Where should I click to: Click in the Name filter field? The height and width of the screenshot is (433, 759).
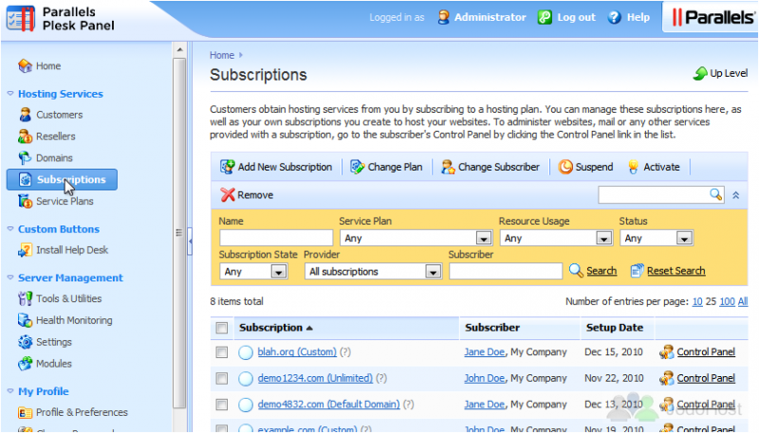click(x=276, y=238)
